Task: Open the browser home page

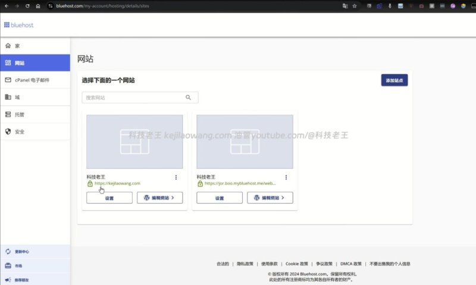Action: click(x=38, y=6)
